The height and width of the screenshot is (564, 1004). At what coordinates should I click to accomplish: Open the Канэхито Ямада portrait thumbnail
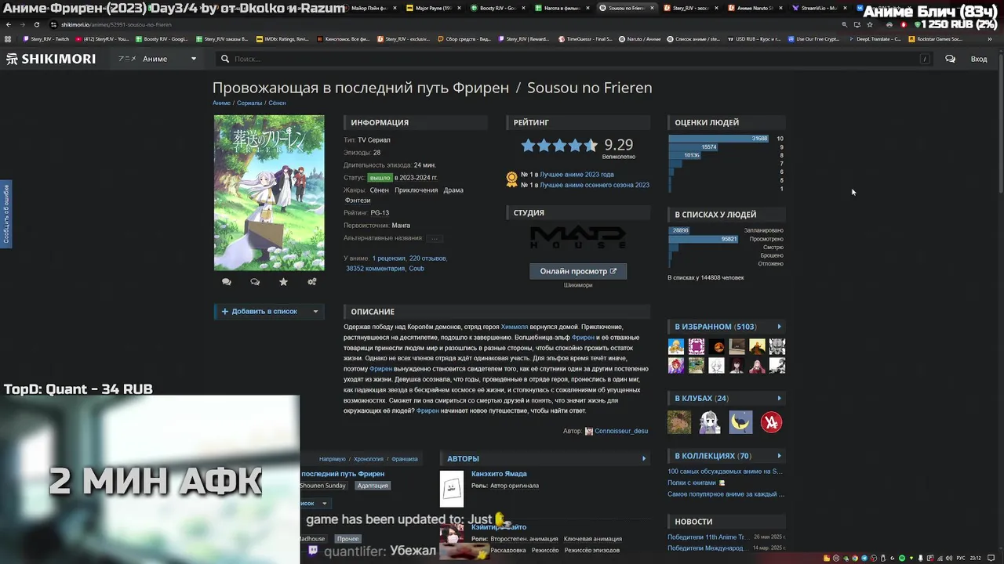(452, 489)
